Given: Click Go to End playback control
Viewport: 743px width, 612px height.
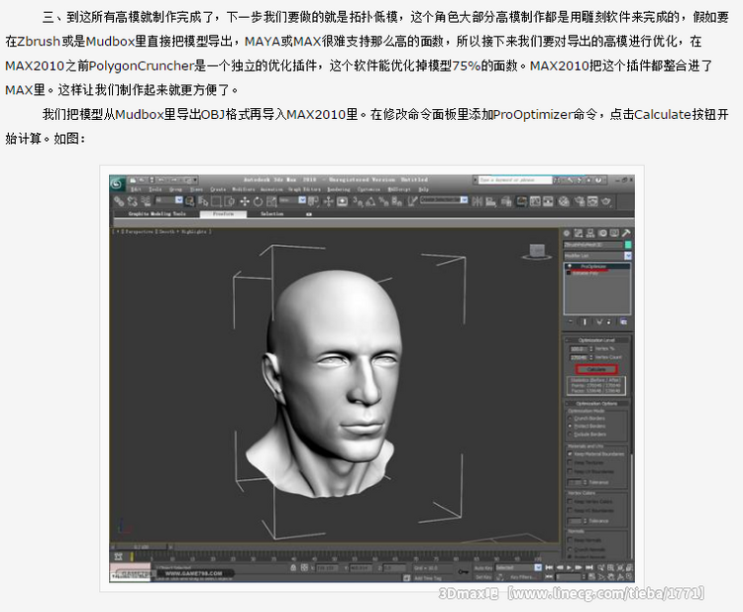Looking at the screenshot, I should tap(589, 567).
